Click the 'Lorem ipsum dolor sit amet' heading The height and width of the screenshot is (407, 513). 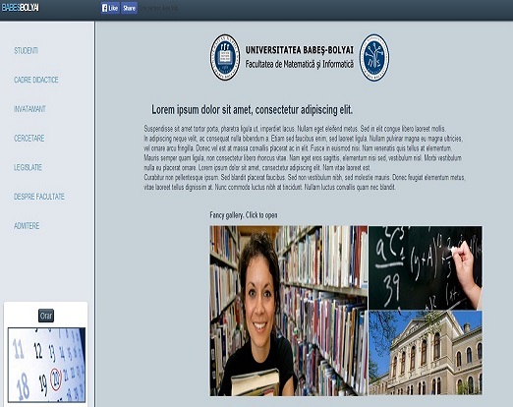(x=252, y=109)
